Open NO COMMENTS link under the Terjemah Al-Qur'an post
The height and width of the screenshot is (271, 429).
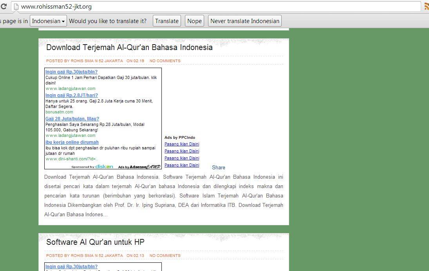click(x=165, y=61)
